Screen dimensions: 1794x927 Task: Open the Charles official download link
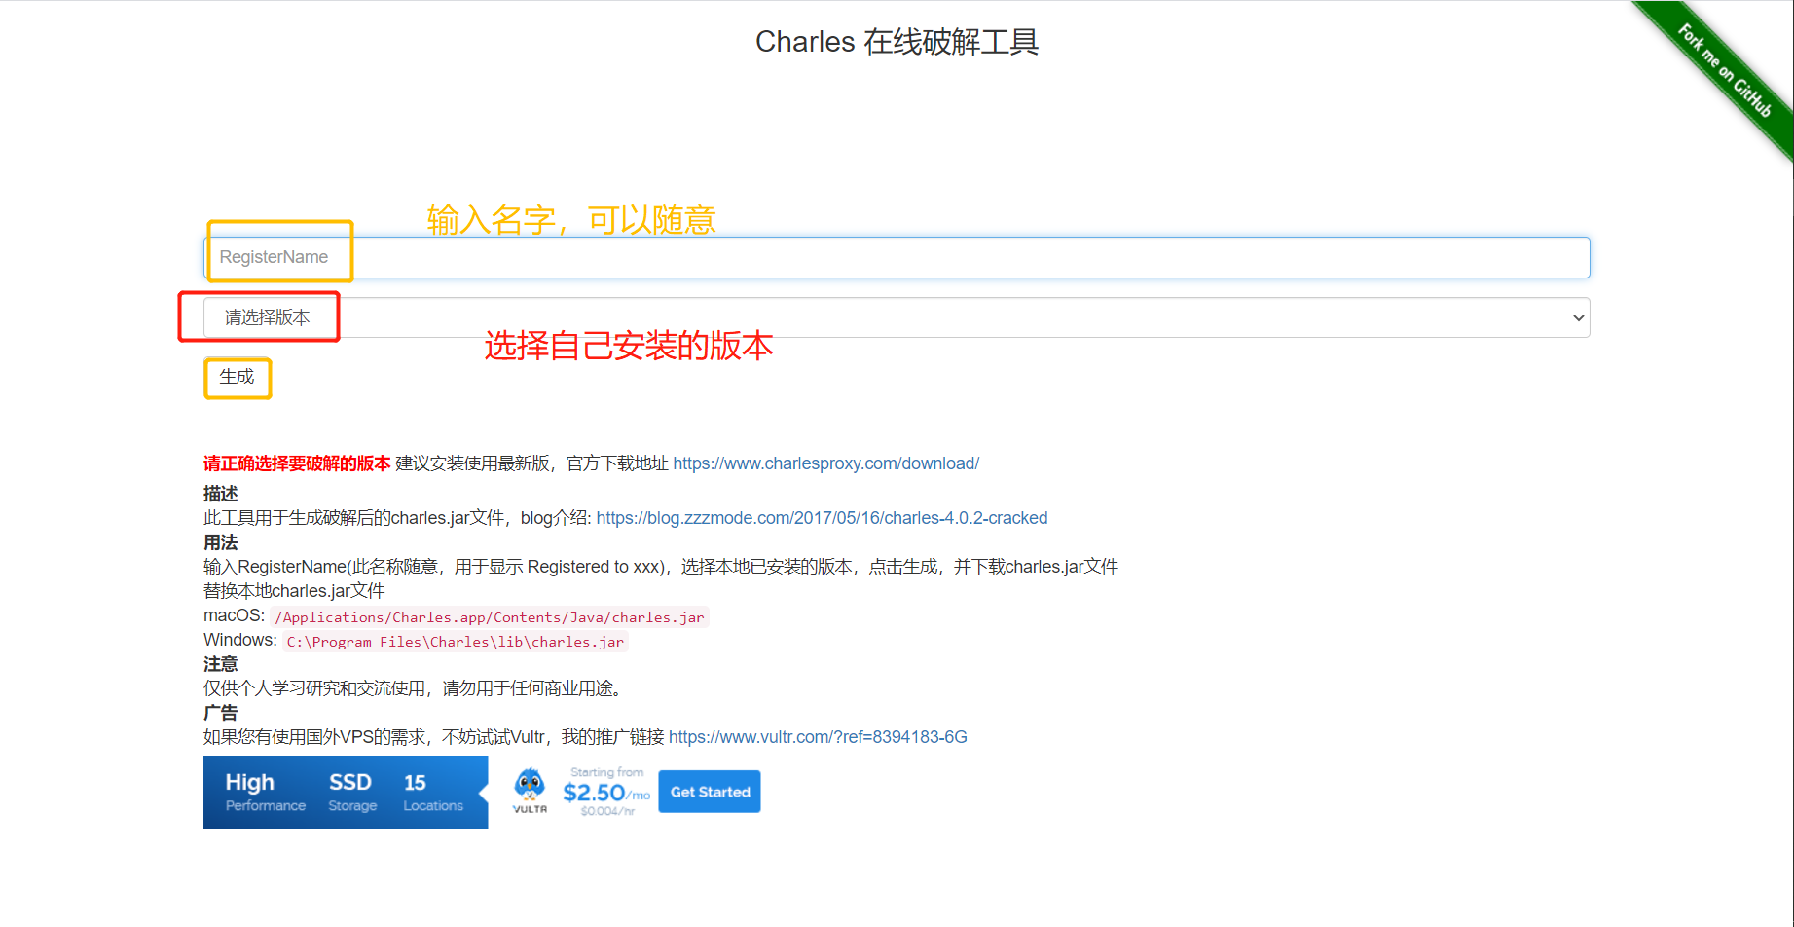click(x=825, y=463)
